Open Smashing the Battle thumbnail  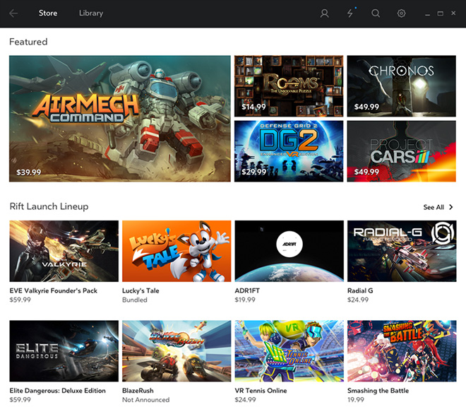click(x=402, y=351)
